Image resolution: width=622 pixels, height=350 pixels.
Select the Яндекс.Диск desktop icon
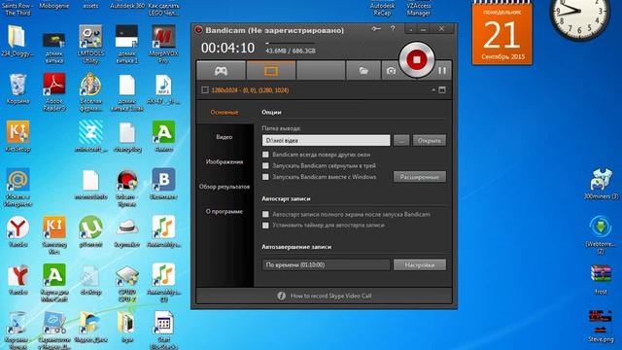(x=90, y=328)
